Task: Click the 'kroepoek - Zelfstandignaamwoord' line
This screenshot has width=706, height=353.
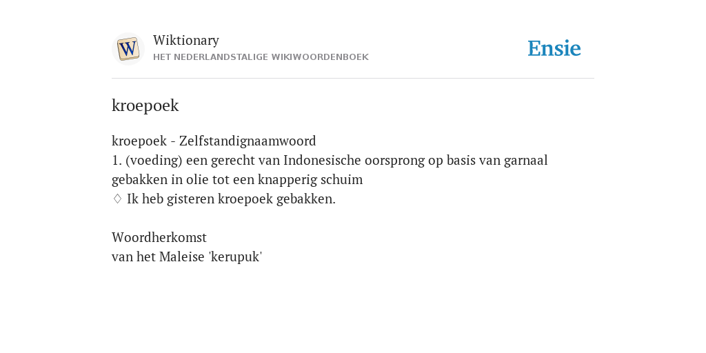Action: 214,141
